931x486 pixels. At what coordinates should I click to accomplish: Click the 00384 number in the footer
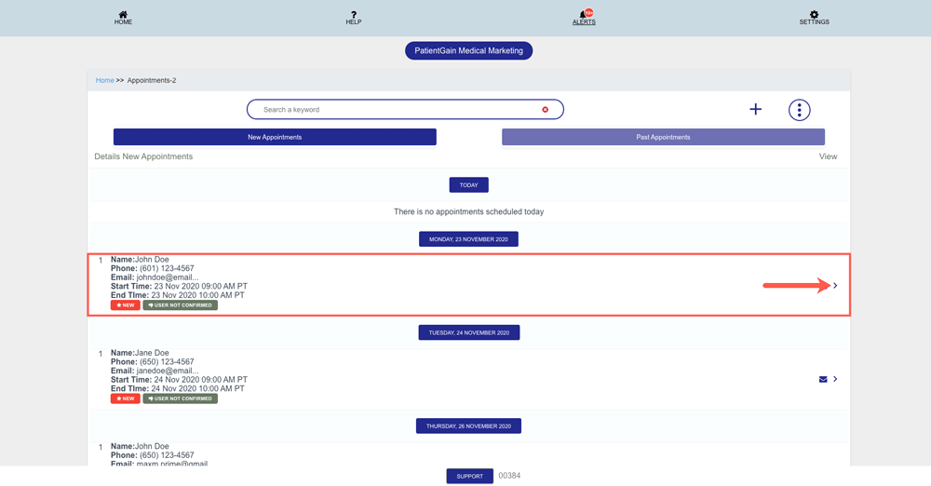(x=509, y=476)
